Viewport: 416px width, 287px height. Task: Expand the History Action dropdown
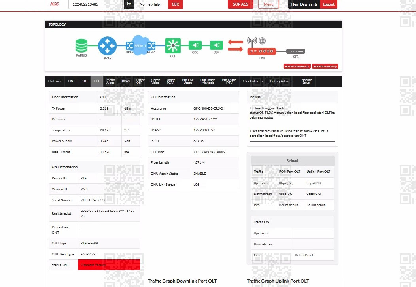[x=282, y=81]
